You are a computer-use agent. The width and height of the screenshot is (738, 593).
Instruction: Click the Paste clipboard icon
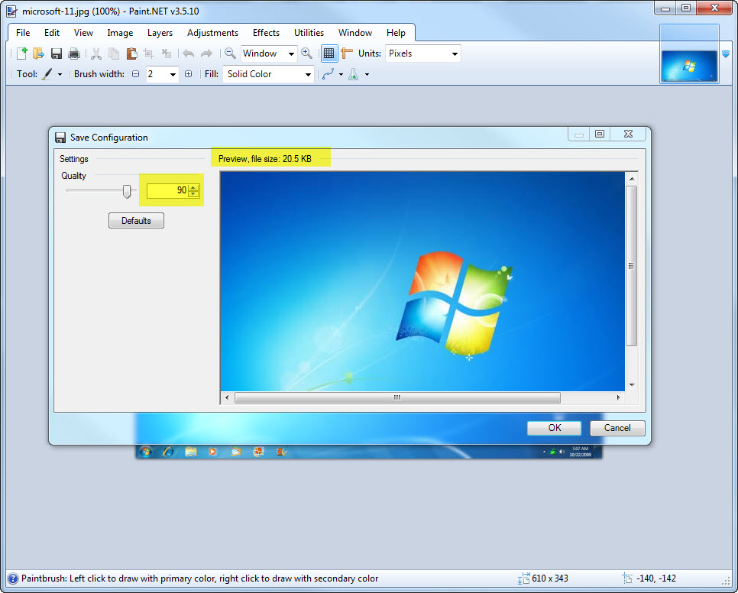[x=131, y=53]
